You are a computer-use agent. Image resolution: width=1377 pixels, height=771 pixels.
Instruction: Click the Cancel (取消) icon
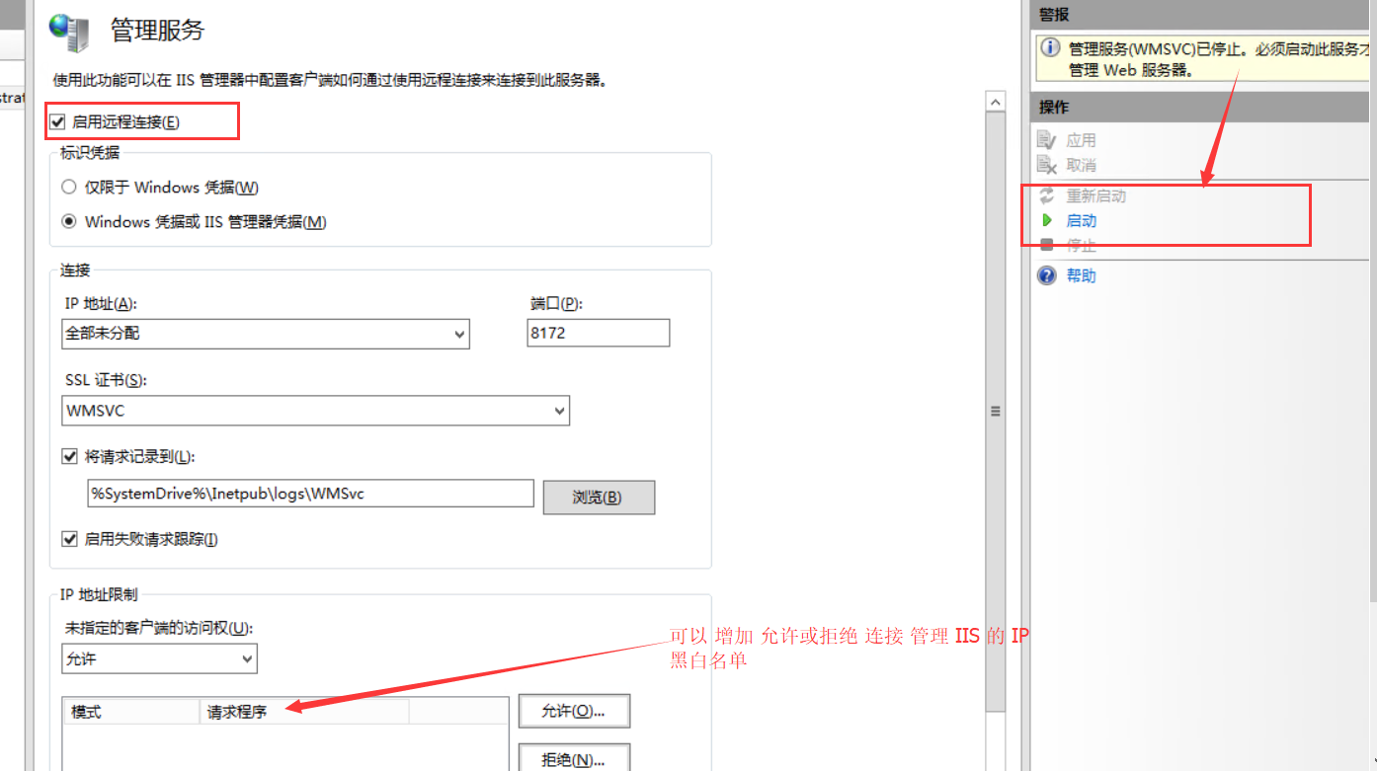[1047, 165]
